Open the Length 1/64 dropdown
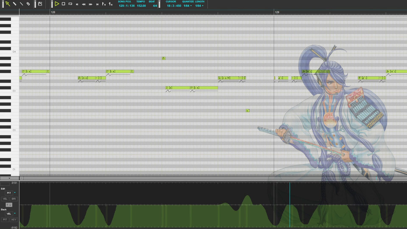 (199, 6)
